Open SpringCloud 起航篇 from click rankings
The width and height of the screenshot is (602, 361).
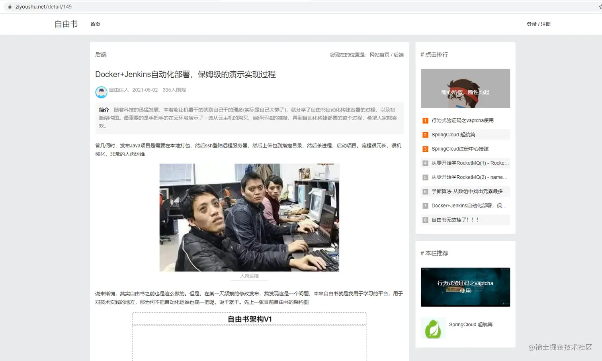pyautogui.click(x=453, y=134)
